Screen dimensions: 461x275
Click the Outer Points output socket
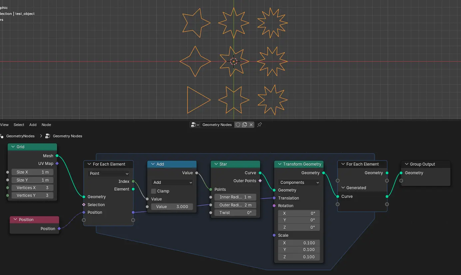[260, 181]
